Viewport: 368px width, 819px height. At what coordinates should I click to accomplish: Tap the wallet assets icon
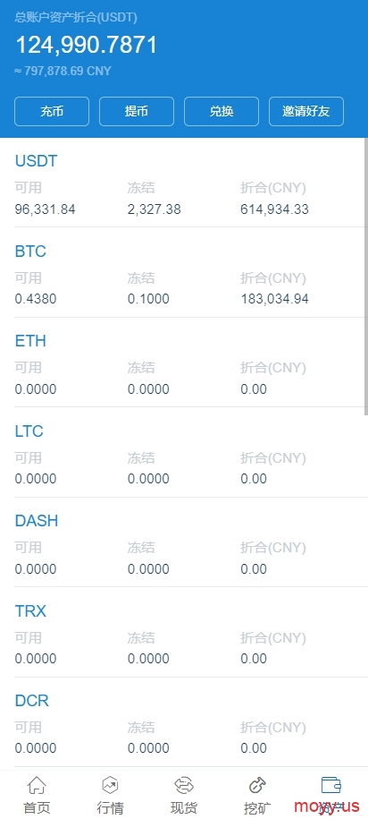(x=331, y=785)
